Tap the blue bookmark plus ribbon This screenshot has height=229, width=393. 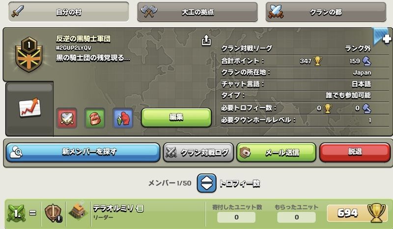pyautogui.click(x=382, y=37)
